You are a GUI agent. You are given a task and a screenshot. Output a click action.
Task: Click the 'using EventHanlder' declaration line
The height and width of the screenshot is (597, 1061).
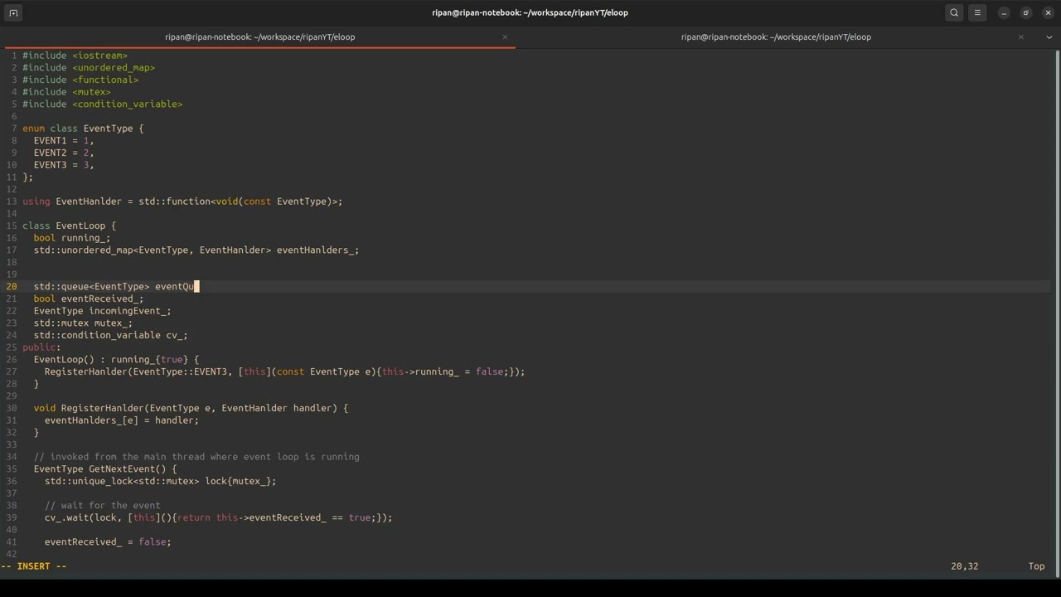pos(182,201)
